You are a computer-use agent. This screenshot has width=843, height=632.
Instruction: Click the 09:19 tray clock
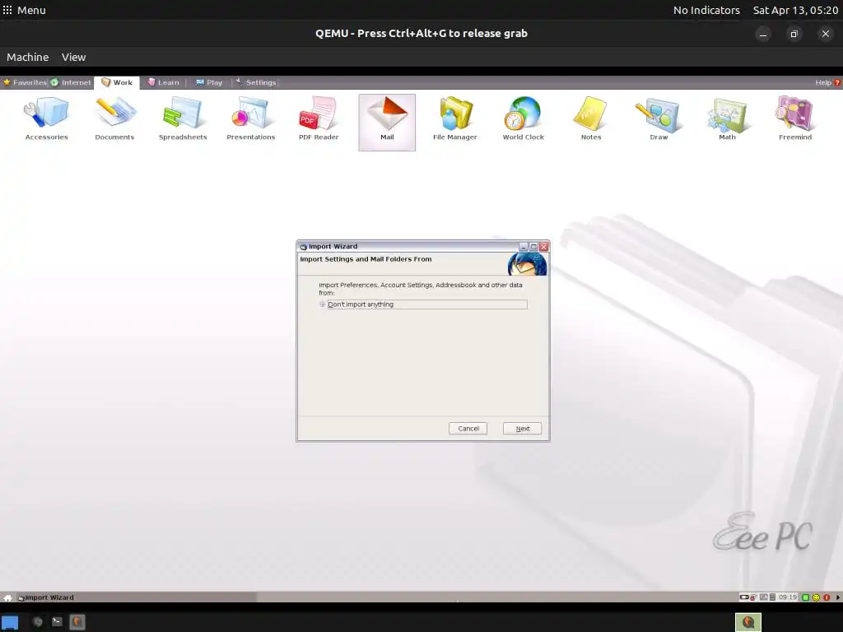[x=788, y=597]
